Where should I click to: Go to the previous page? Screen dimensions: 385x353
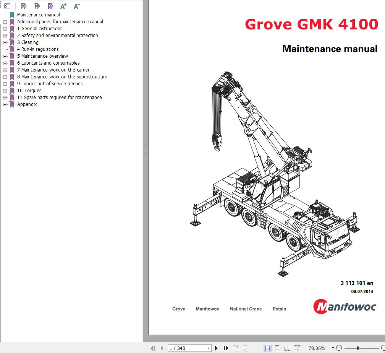click(x=162, y=348)
